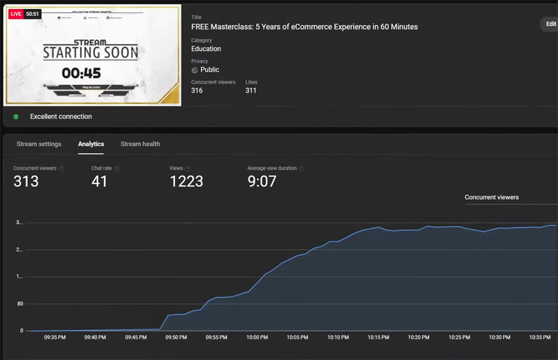Click the stream preview thumbnail
This screenshot has width=558, height=360.
pyautogui.click(x=93, y=55)
